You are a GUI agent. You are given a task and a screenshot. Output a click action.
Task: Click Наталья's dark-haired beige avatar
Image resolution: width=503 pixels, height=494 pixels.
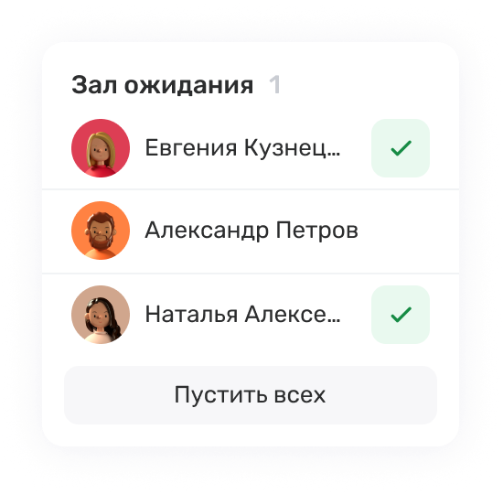tap(101, 315)
